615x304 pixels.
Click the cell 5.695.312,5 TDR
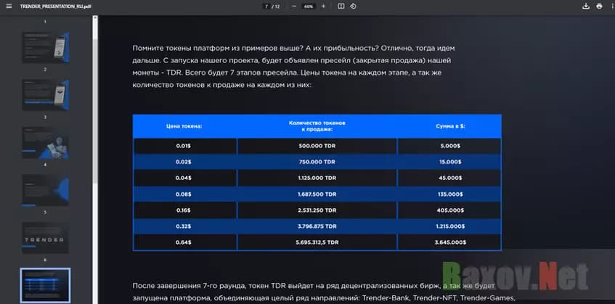click(x=317, y=242)
